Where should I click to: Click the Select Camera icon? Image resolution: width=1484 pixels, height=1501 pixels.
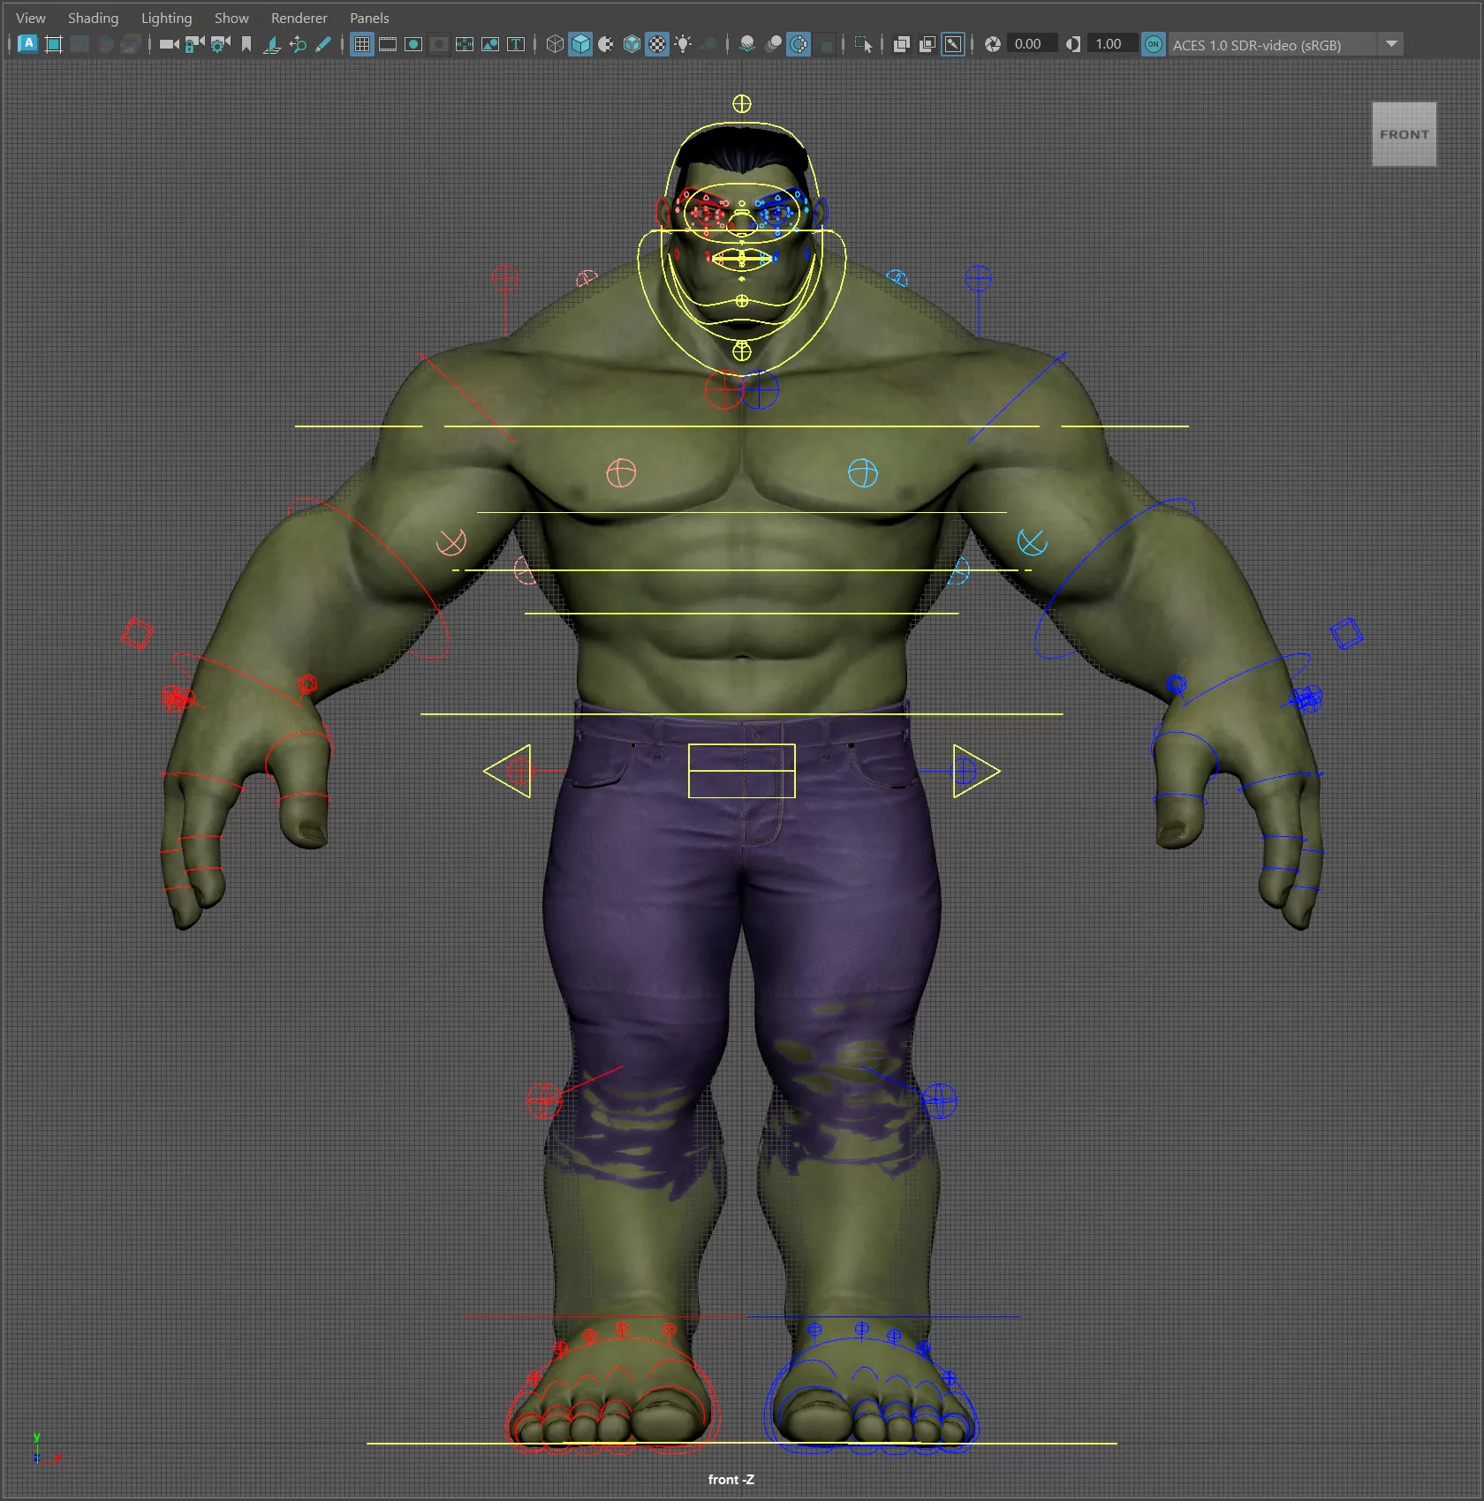pos(169,44)
